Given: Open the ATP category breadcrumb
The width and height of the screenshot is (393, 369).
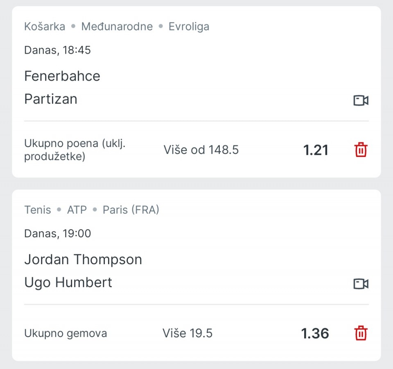Looking at the screenshot, I should pyautogui.click(x=77, y=210).
